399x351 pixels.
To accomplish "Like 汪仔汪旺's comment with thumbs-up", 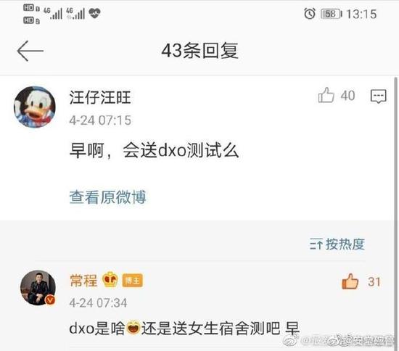I will coord(326,95).
